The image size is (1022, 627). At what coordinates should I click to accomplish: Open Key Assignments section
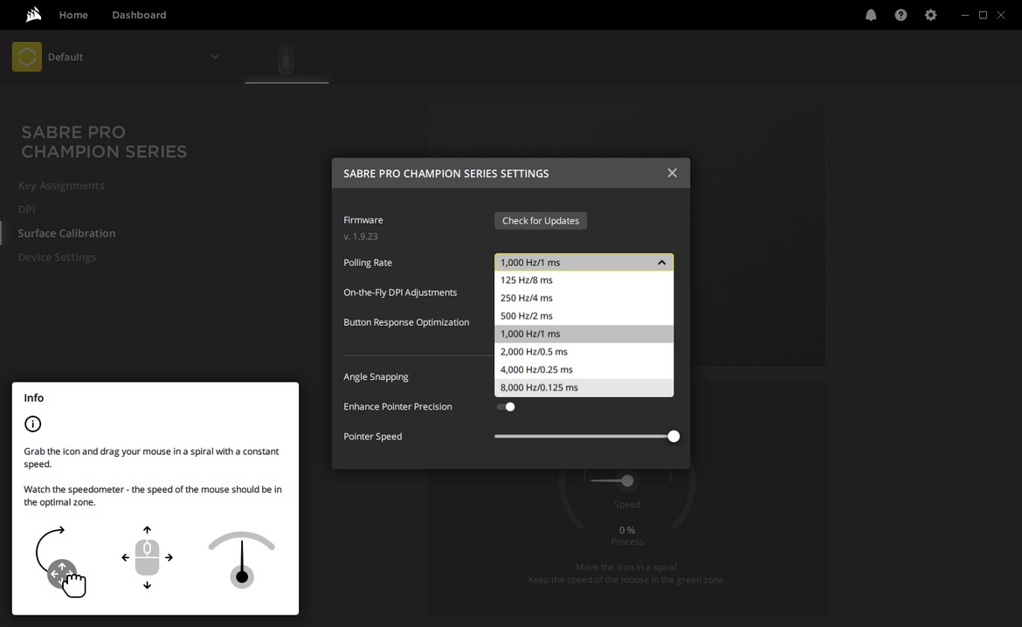61,186
